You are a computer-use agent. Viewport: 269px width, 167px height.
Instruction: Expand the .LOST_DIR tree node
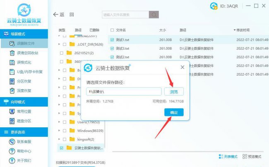tap(59, 44)
